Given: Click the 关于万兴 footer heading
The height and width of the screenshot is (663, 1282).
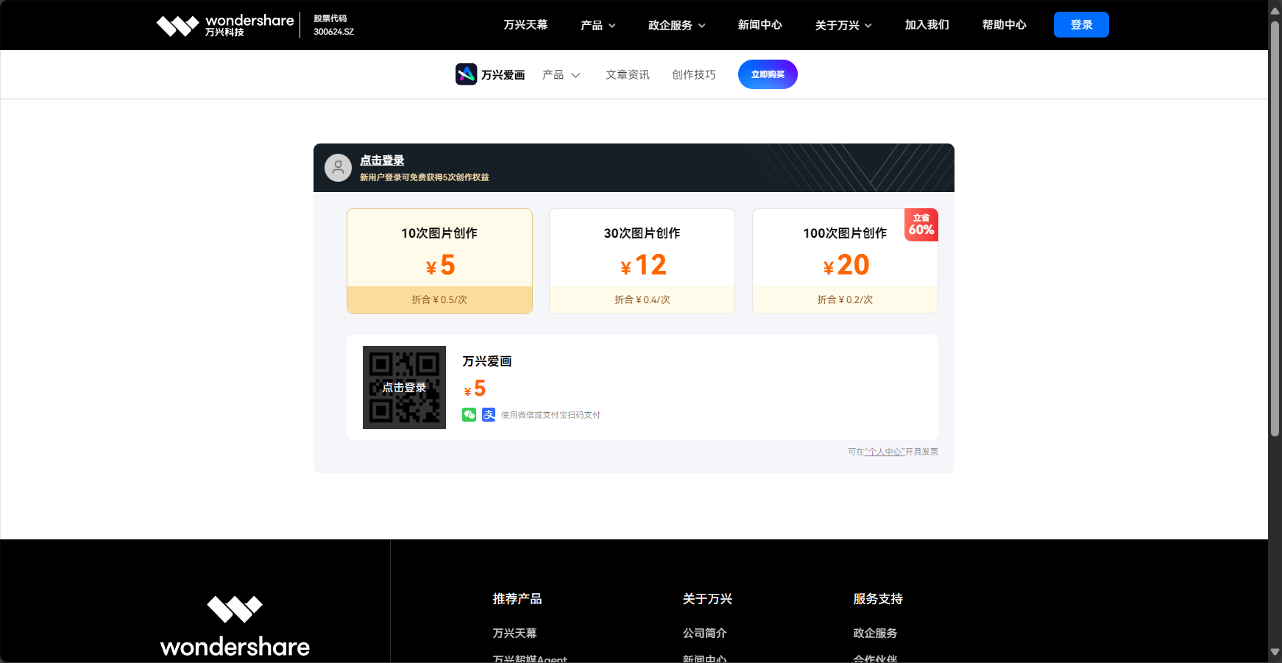Looking at the screenshot, I should pyautogui.click(x=707, y=599).
